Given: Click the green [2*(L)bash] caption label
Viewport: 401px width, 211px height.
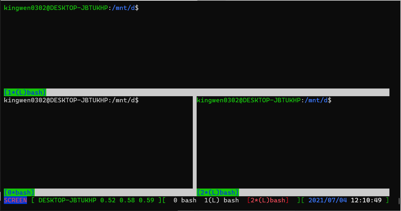Looking at the screenshot, I should (x=218, y=193).
